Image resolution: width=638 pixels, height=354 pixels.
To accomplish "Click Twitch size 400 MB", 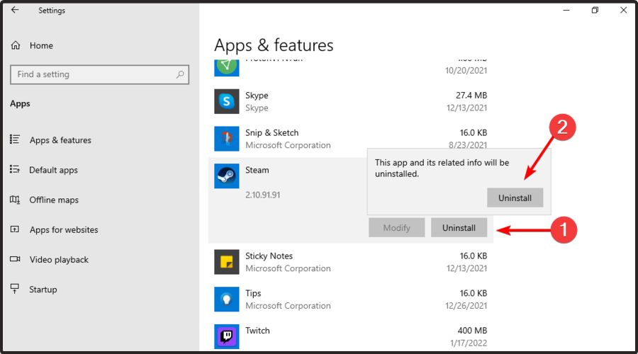I will (472, 331).
